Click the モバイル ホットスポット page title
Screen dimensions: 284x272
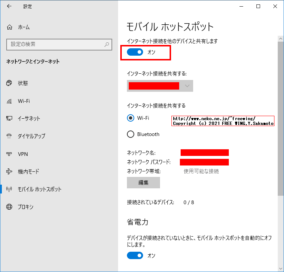point(170,27)
